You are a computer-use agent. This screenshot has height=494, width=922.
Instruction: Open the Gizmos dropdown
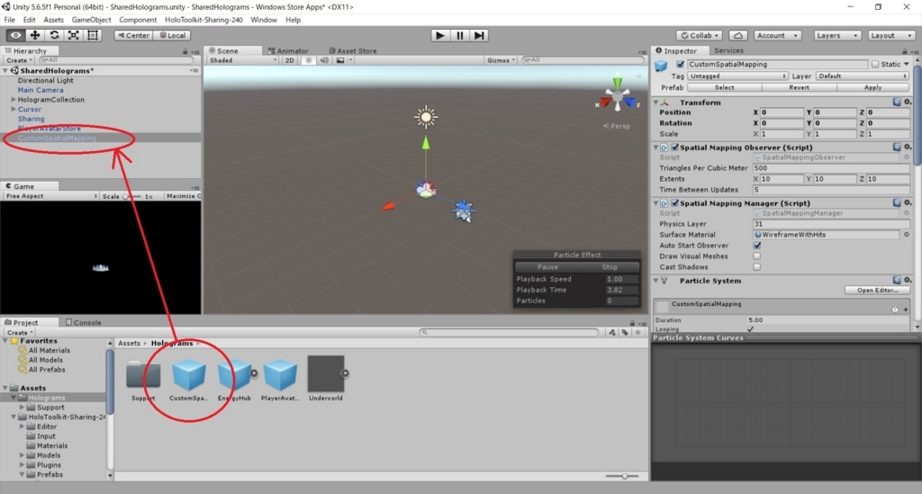point(501,60)
